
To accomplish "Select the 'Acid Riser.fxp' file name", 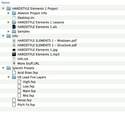I will click(28, 73).
